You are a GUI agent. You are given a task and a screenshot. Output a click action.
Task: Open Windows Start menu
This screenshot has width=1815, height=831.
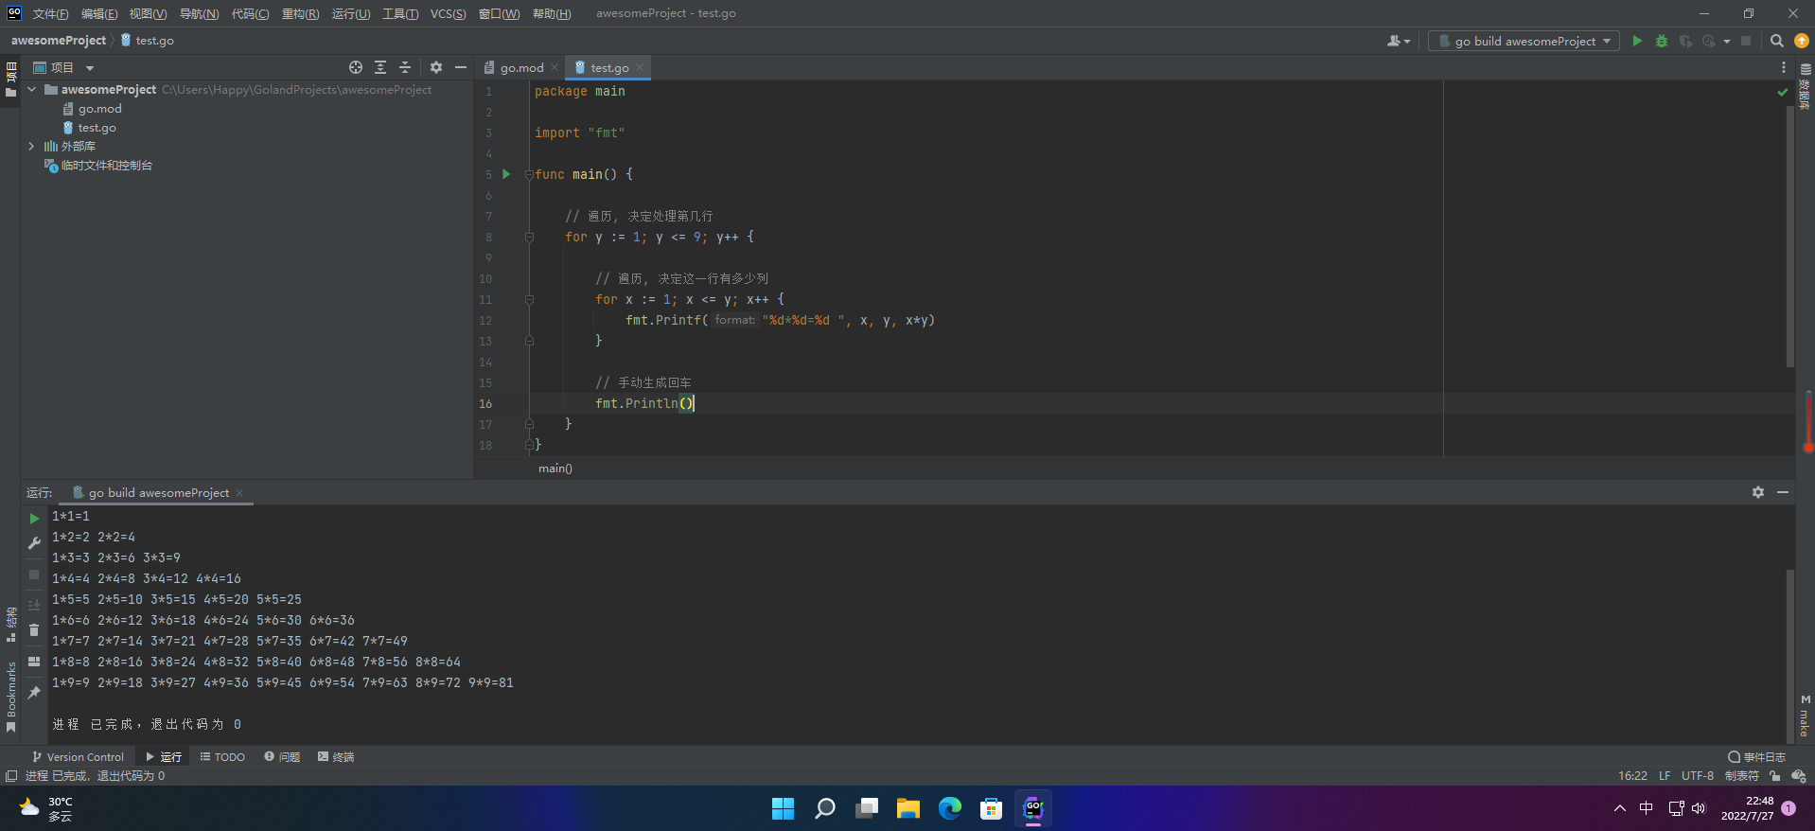pyautogui.click(x=783, y=808)
